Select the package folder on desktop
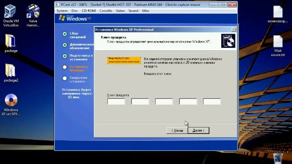Image resolution: width=292 pixels, height=164 pixels. (x=11, y=43)
